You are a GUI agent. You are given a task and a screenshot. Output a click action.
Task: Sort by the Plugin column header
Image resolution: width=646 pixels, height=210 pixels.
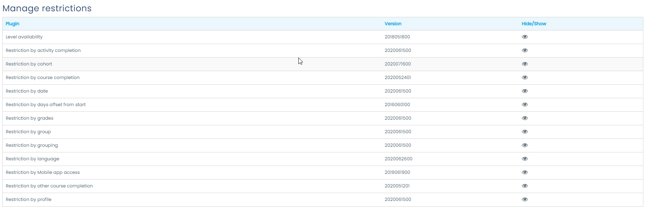click(x=12, y=24)
